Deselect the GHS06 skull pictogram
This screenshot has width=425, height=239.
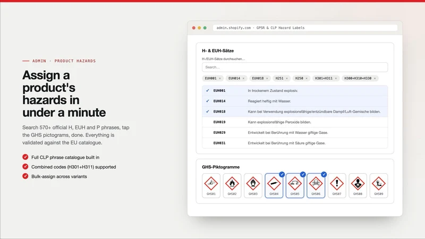coord(316,185)
